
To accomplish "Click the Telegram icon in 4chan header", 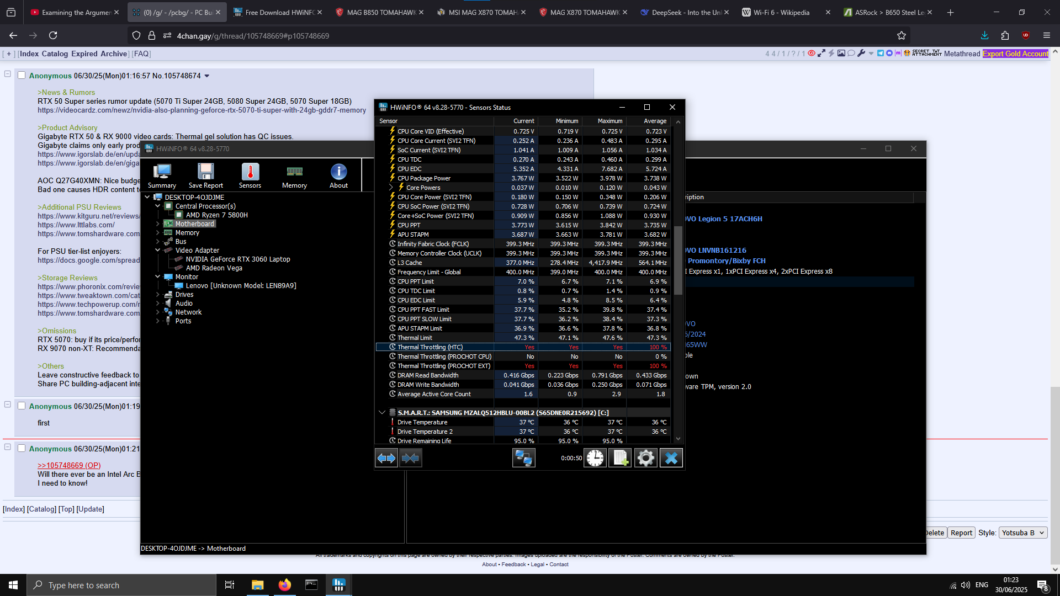I will click(881, 54).
